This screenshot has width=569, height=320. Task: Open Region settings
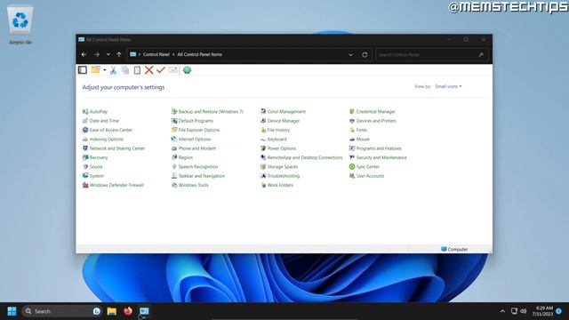tap(181, 157)
